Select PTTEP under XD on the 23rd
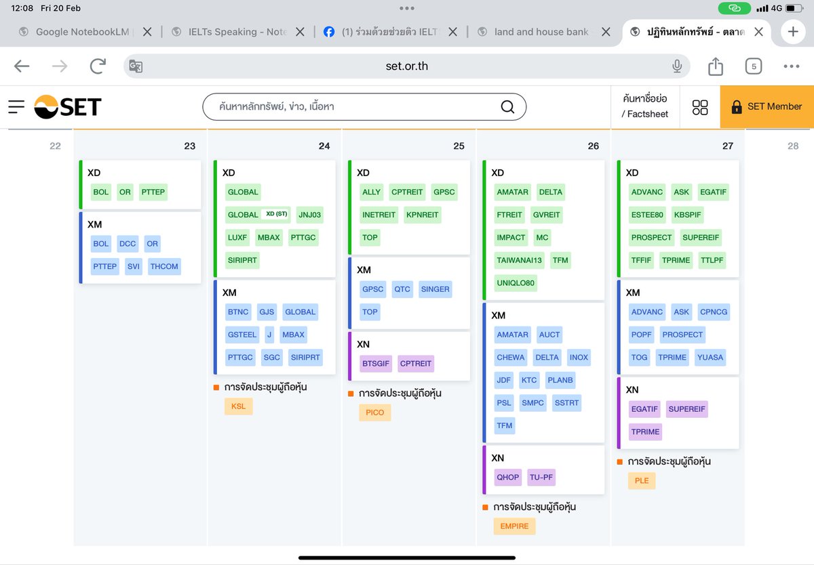The image size is (814, 565). pyautogui.click(x=153, y=192)
